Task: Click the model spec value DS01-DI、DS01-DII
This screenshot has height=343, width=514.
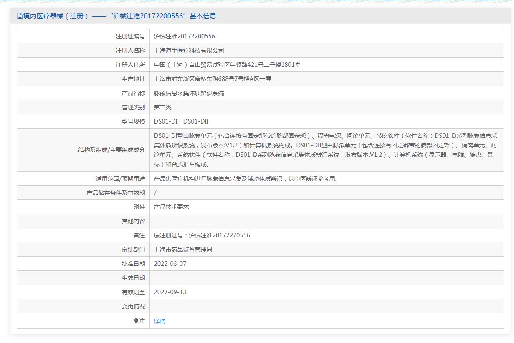Action: [181, 121]
